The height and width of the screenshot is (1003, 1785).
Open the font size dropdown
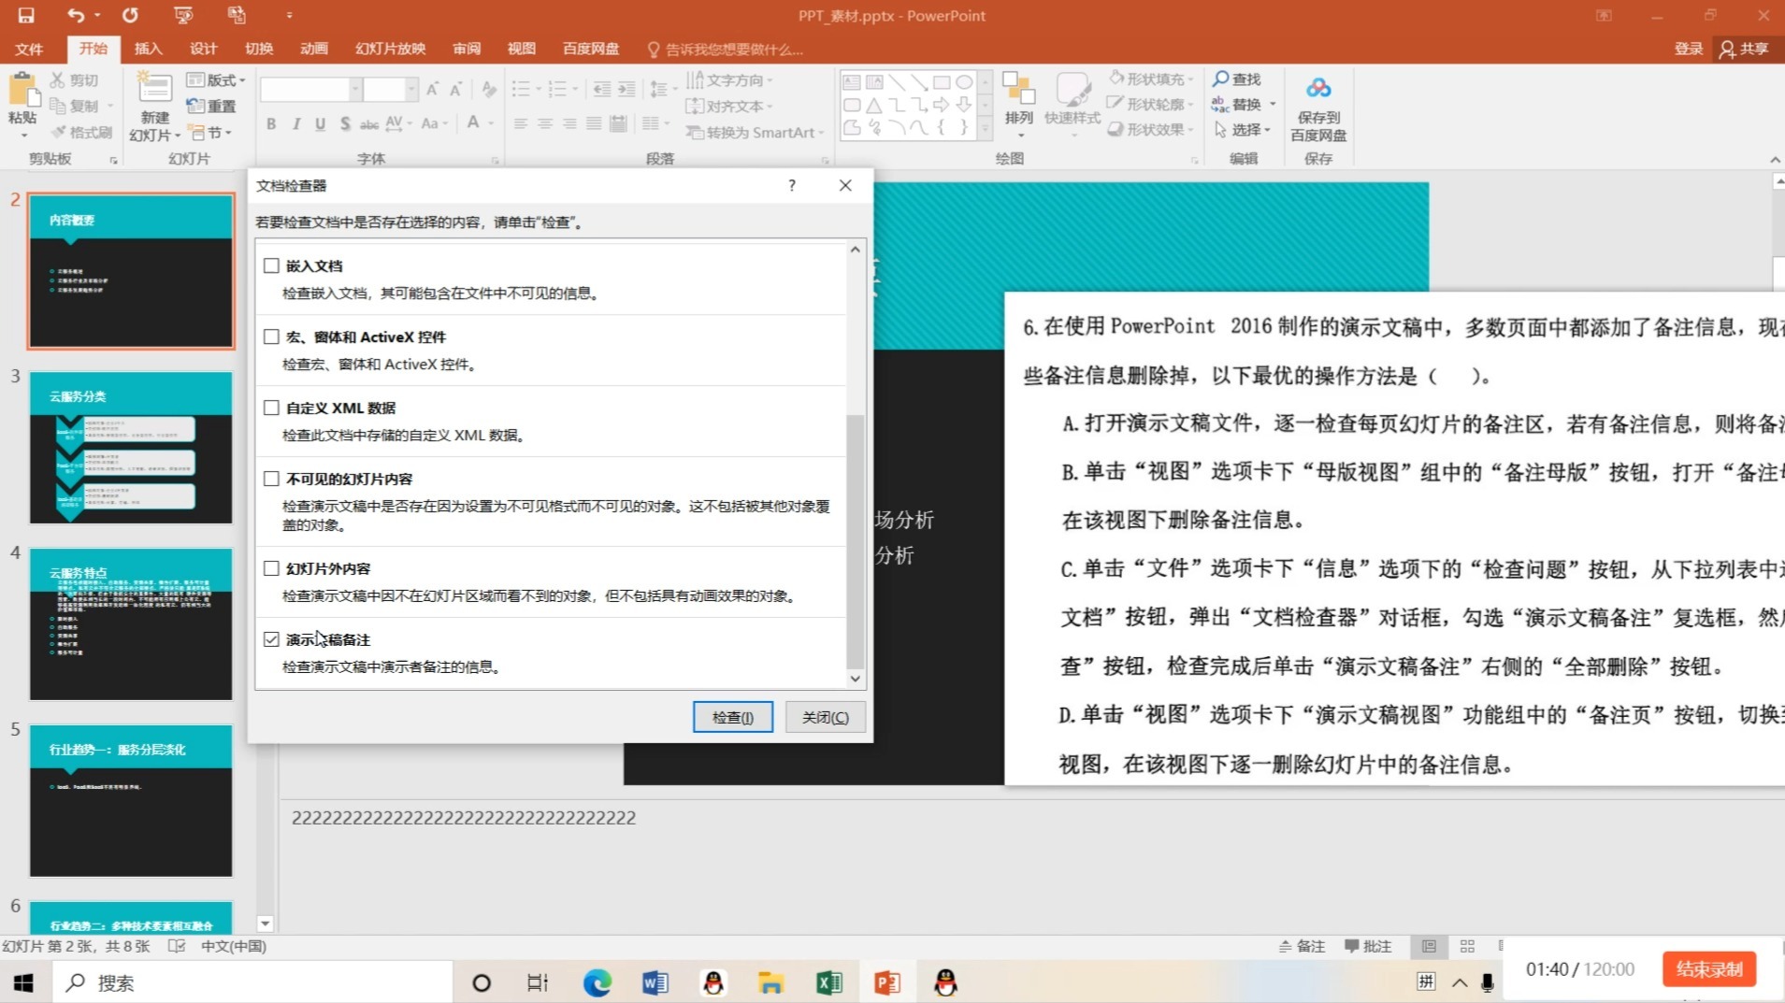[410, 89]
